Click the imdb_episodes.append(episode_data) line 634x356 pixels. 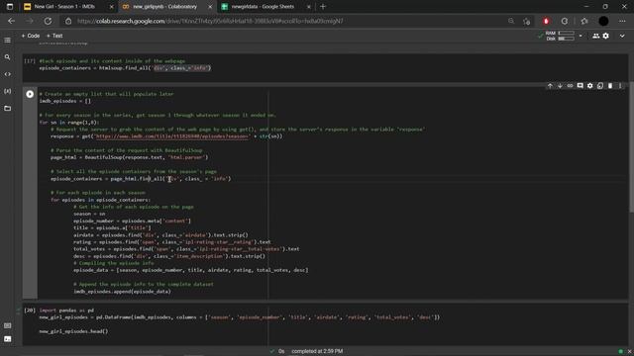pyautogui.click(x=122, y=292)
